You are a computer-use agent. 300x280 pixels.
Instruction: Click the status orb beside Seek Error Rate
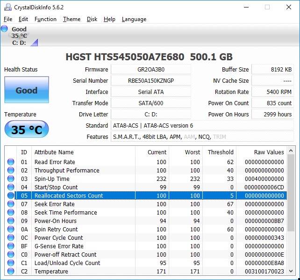(x=10, y=204)
